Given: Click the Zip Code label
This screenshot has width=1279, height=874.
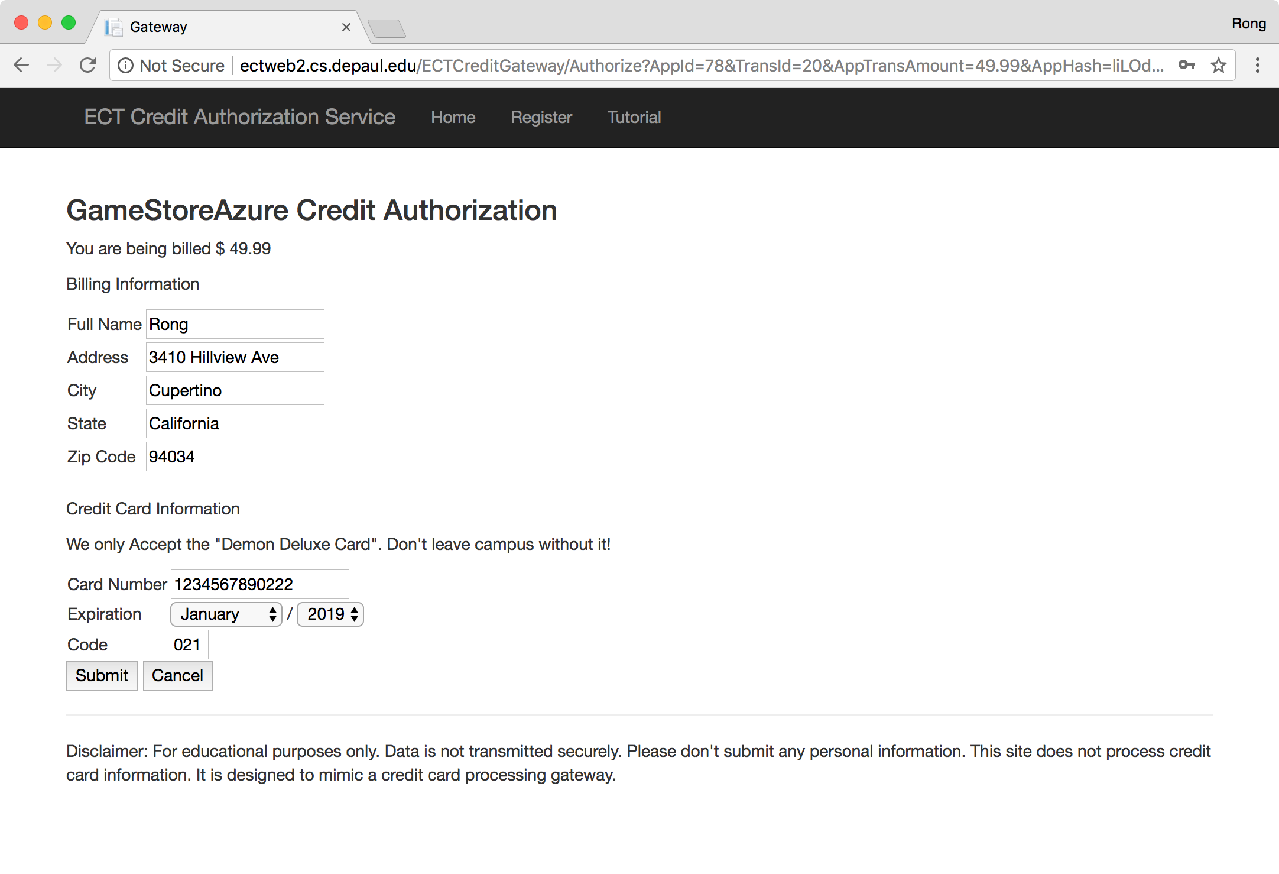Looking at the screenshot, I should (102, 457).
